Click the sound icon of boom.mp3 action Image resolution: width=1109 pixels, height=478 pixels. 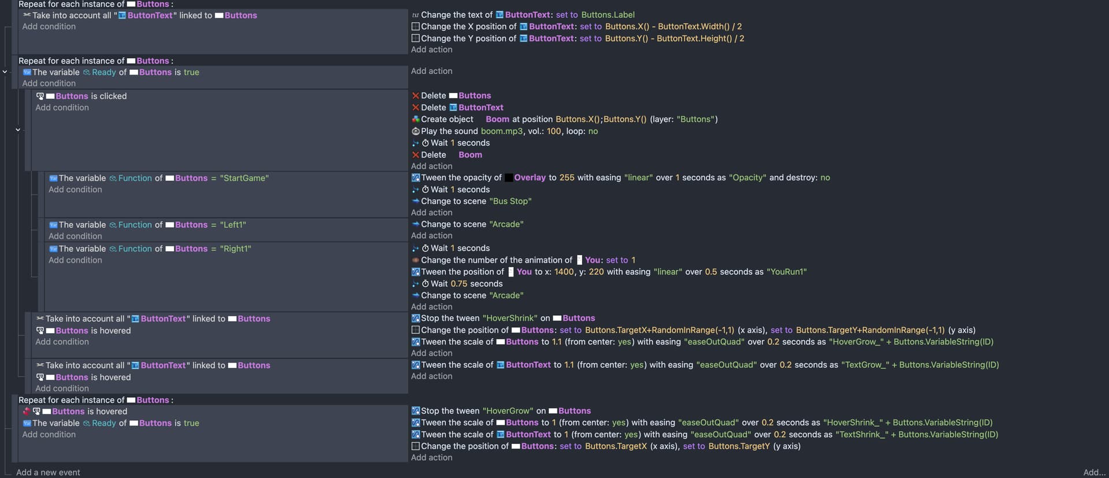(x=415, y=132)
